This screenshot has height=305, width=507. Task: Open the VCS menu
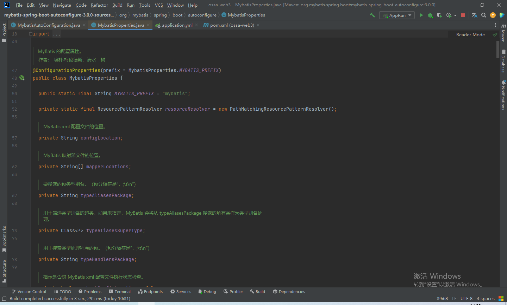(x=159, y=5)
